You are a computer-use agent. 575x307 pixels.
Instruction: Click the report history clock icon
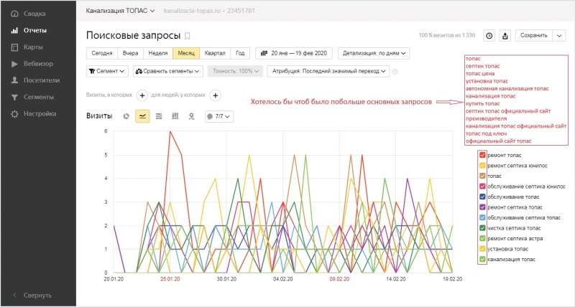[489, 35]
